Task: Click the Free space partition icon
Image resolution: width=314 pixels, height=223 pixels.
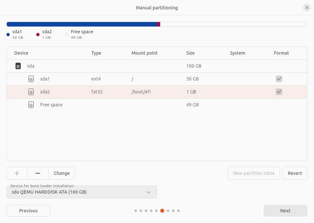Action: [31, 105]
